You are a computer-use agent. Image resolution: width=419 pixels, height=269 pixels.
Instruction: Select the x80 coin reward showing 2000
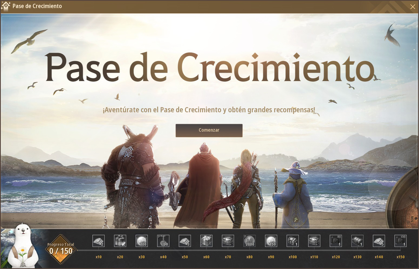coord(249,241)
